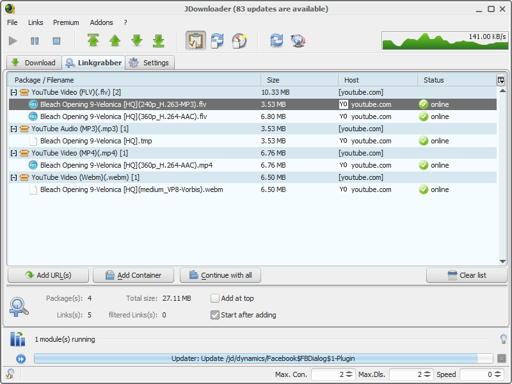
Task: Select the Linkgrabber tab
Action: pyautogui.click(x=93, y=62)
